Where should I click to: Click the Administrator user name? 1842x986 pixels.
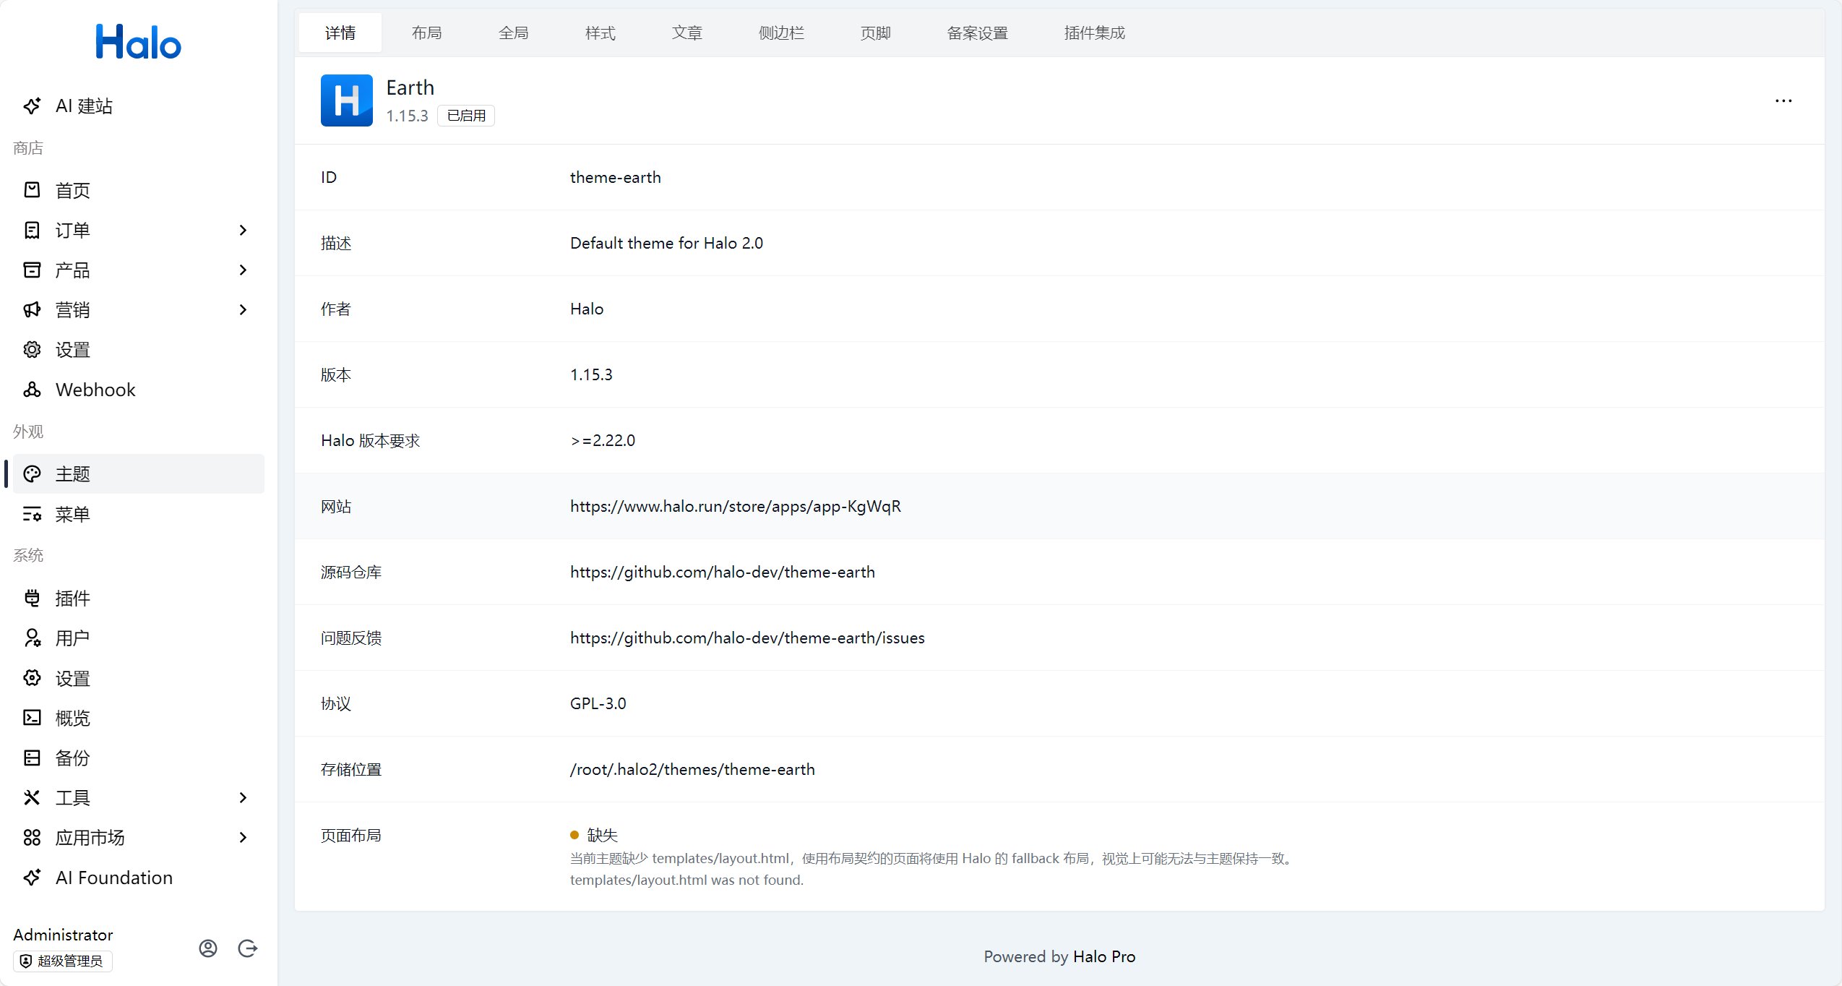[63, 935]
